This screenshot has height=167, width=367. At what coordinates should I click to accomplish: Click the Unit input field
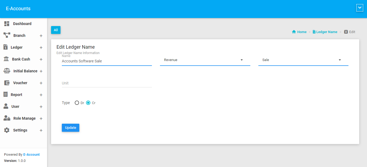[x=107, y=83]
